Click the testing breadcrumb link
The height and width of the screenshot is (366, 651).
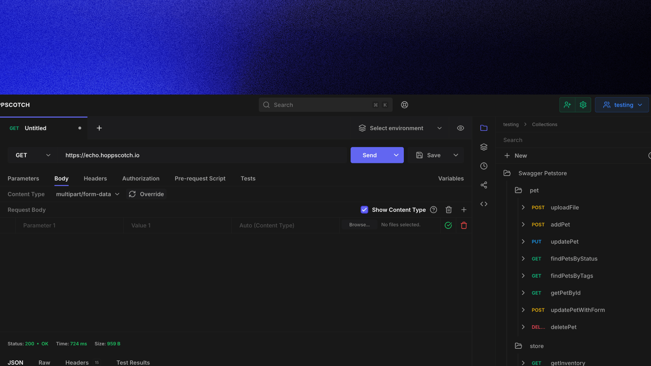pos(511,124)
